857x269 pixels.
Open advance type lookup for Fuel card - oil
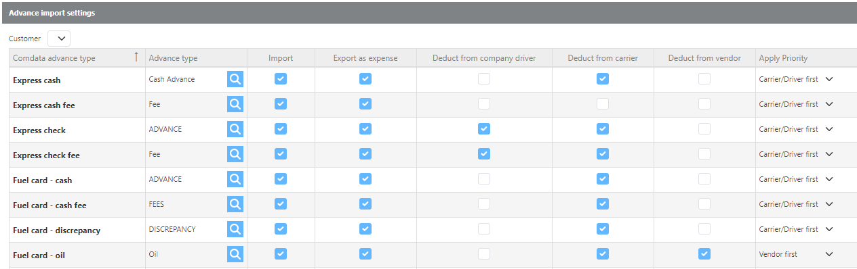235,254
